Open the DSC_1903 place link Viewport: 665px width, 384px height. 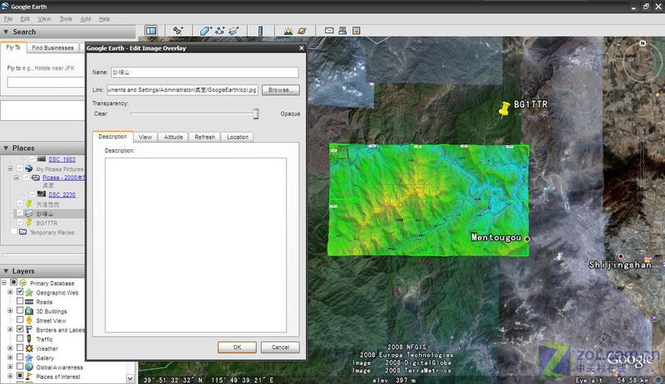coord(62,159)
